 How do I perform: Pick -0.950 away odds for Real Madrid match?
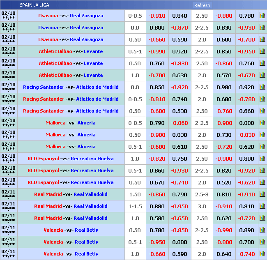coord(180,206)
